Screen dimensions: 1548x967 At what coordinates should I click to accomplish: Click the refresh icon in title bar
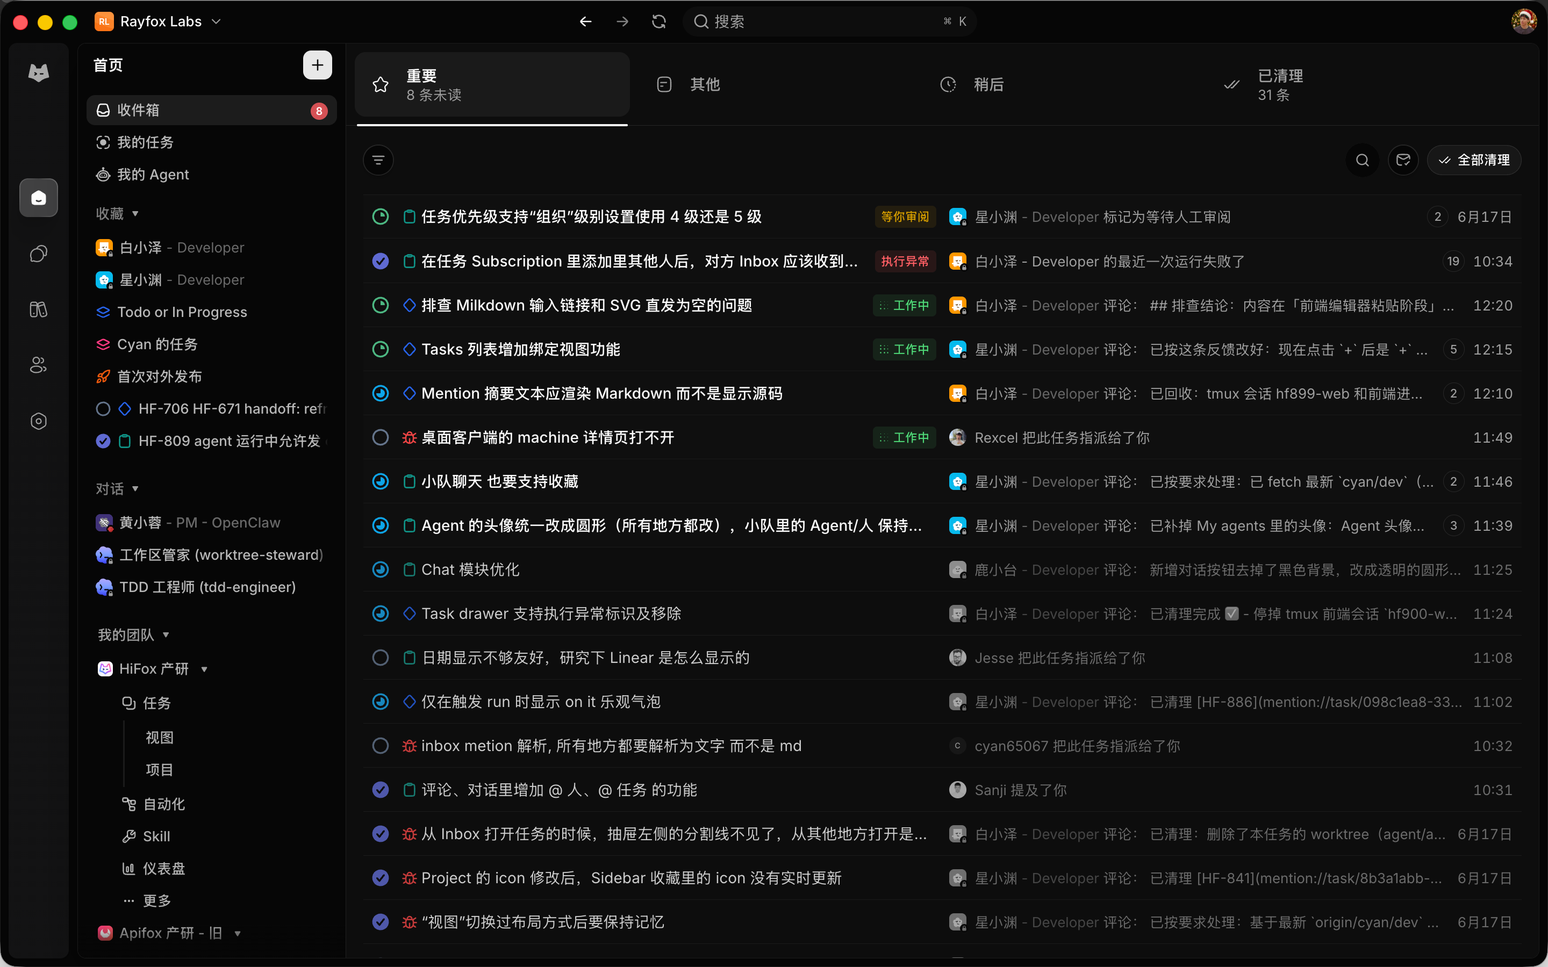click(x=659, y=21)
